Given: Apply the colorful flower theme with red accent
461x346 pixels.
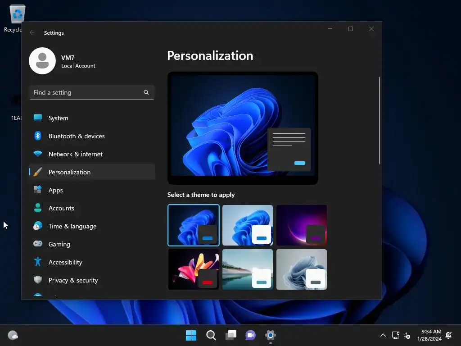Looking at the screenshot, I should [194, 269].
